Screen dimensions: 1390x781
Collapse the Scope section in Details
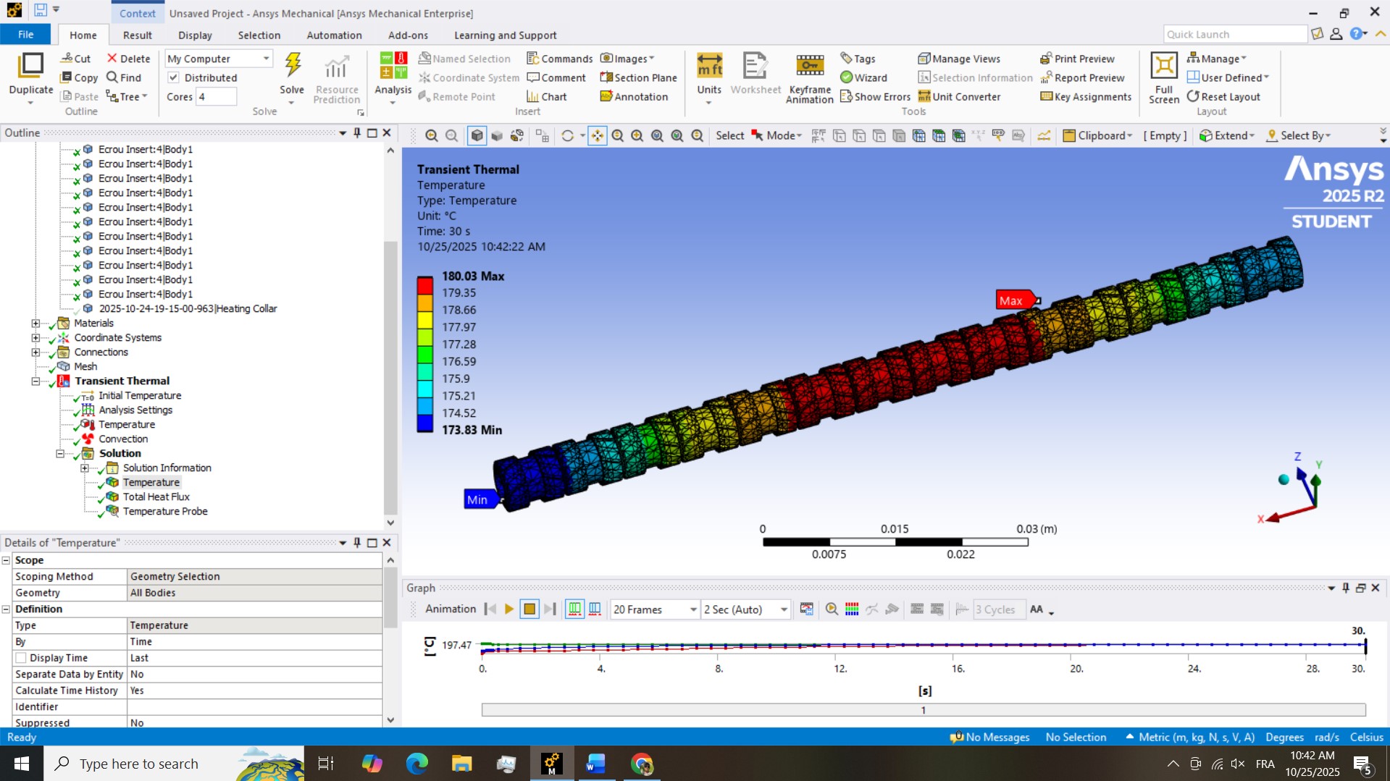(6, 560)
